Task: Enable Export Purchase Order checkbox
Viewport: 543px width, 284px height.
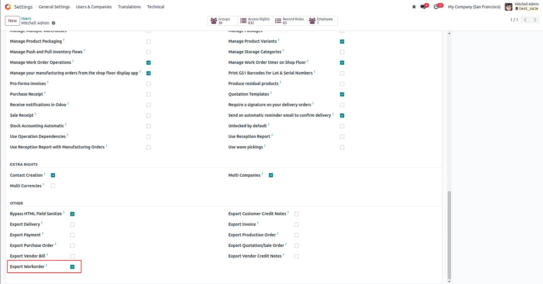Action: pyautogui.click(x=72, y=246)
